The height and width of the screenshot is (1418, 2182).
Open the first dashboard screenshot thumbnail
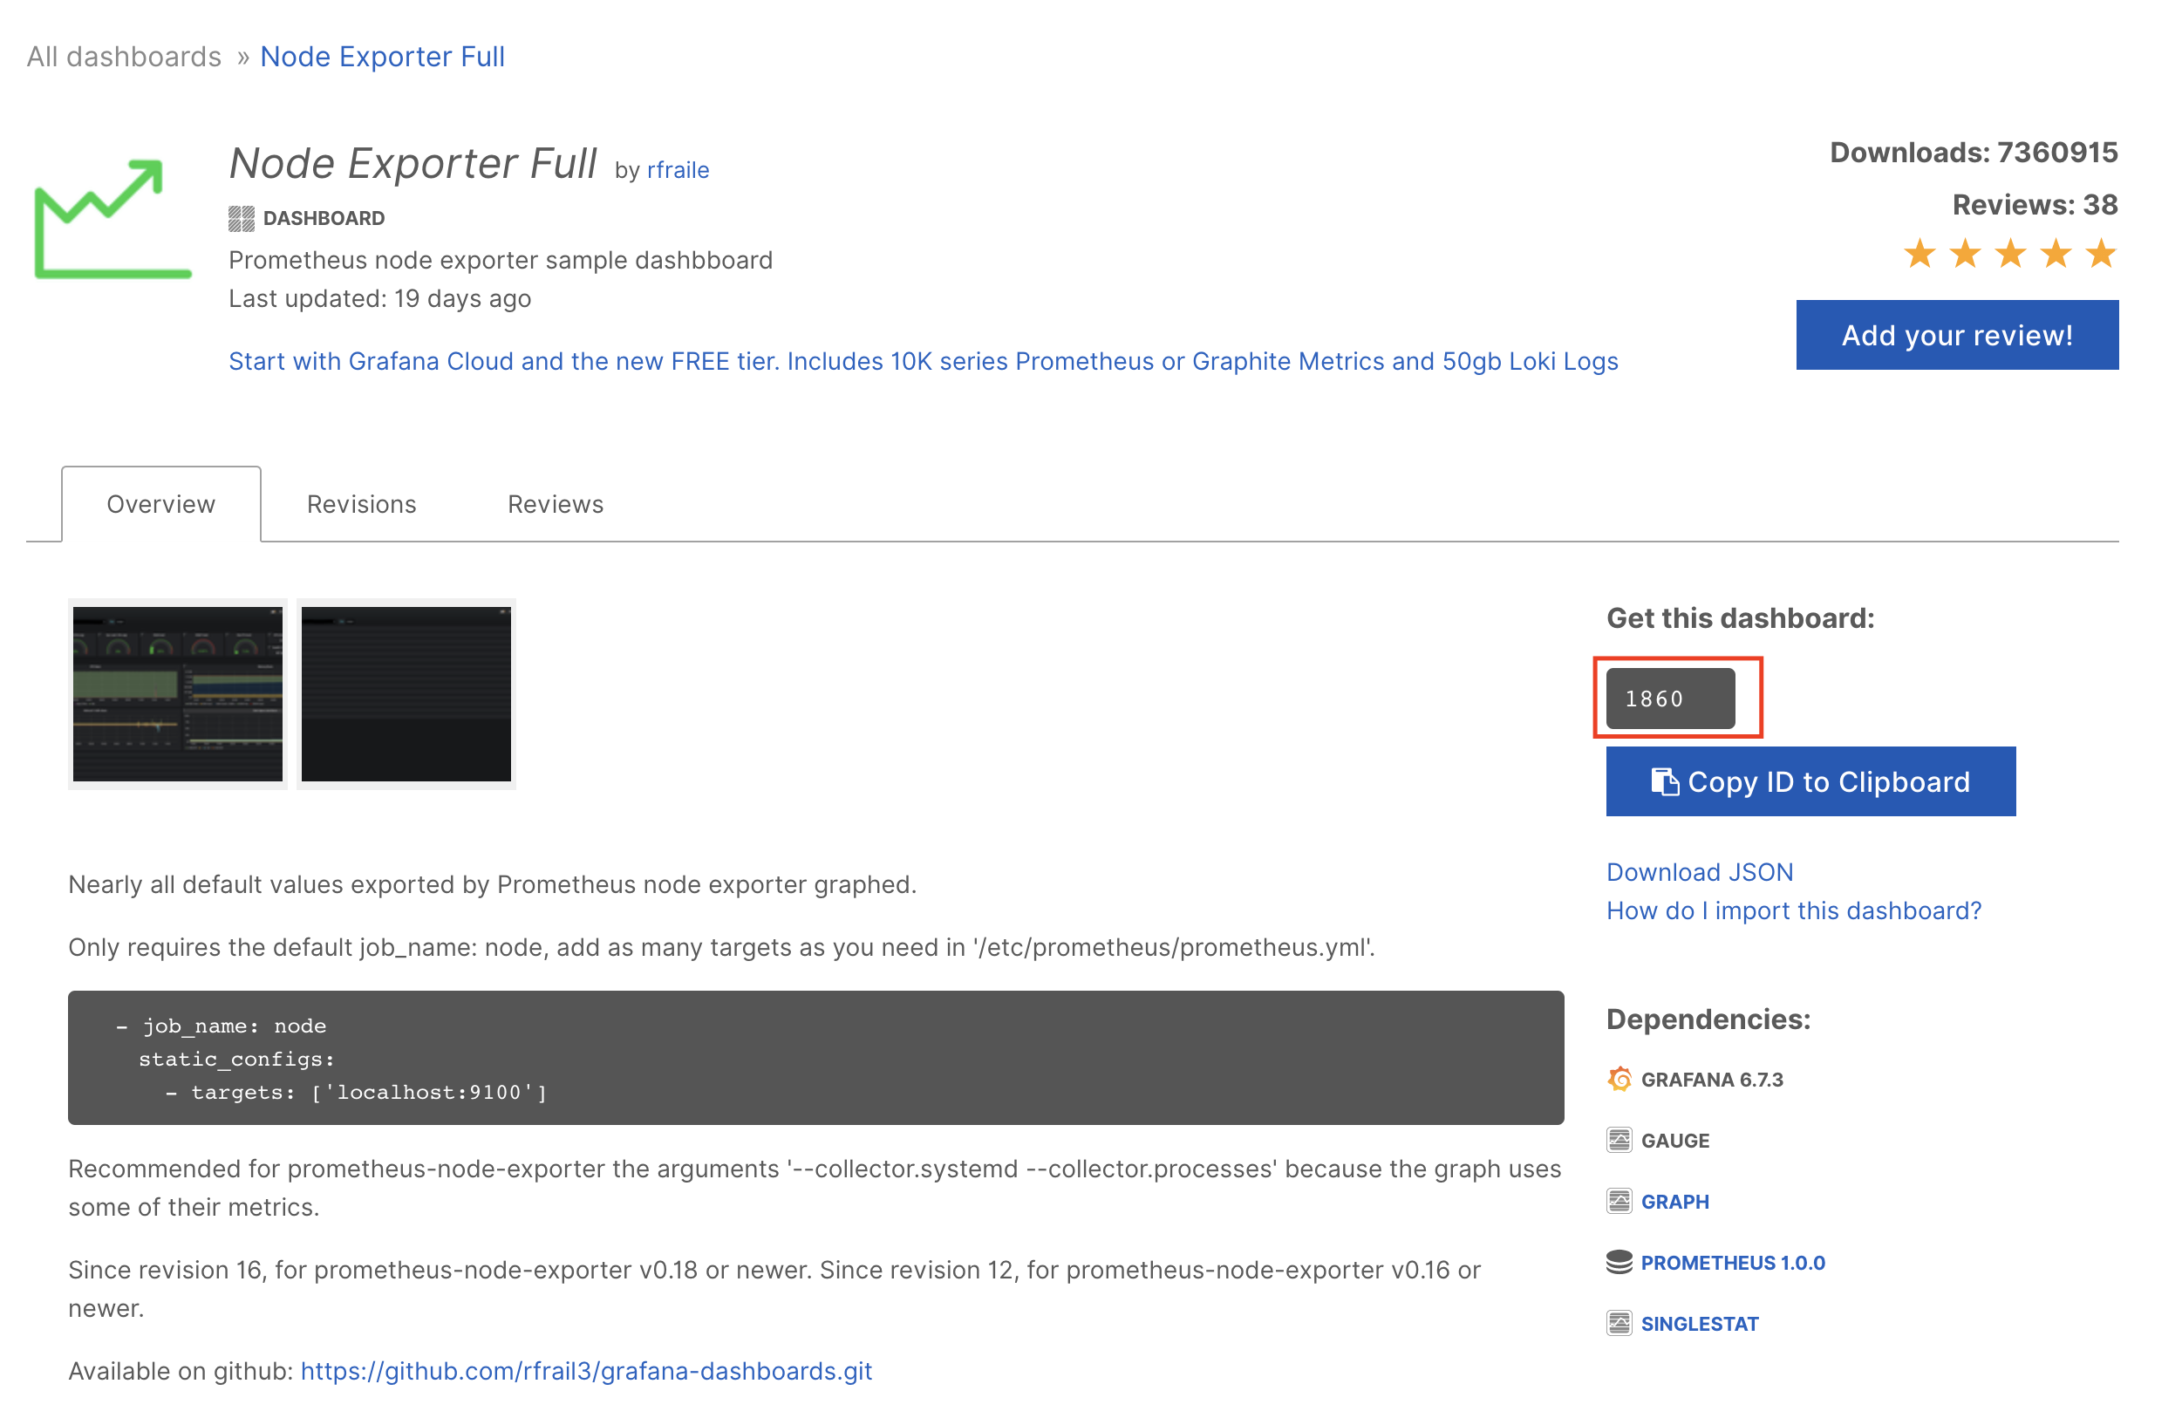(178, 694)
